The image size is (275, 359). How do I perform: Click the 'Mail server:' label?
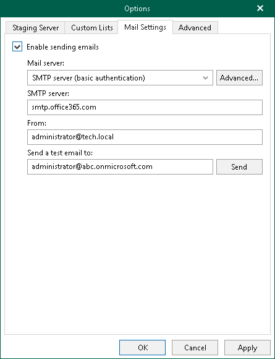pyautogui.click(x=46, y=63)
